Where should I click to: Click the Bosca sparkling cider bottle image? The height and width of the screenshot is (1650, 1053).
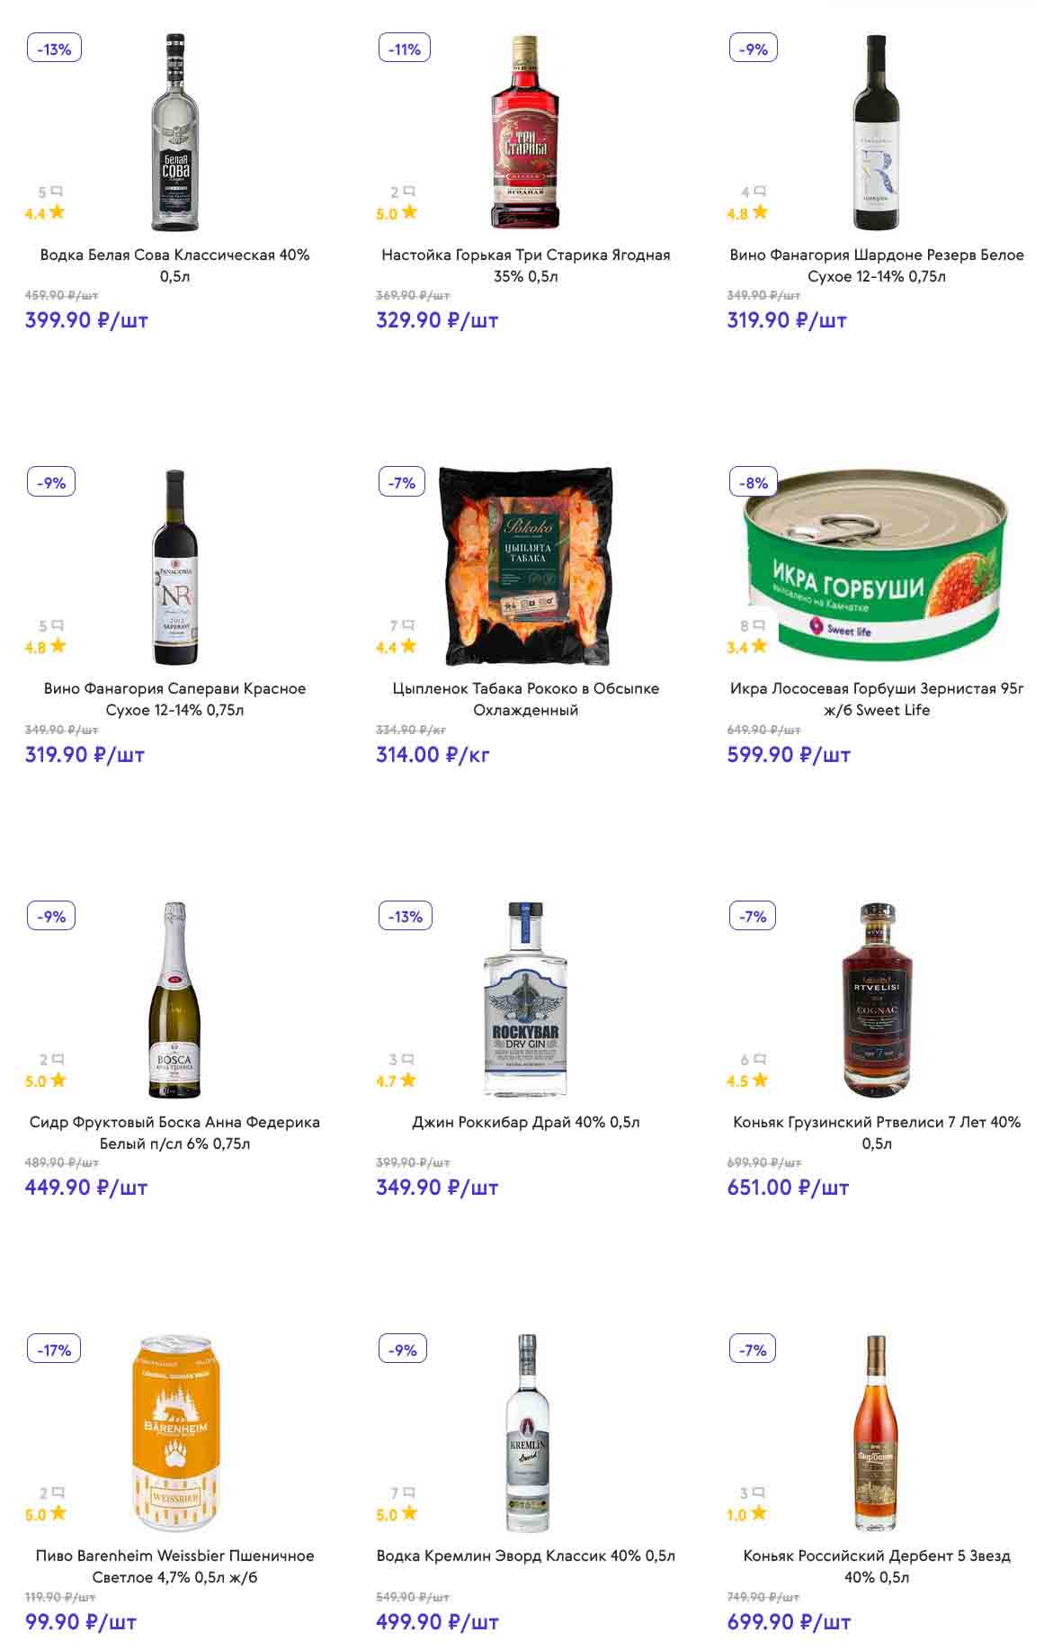(x=174, y=999)
